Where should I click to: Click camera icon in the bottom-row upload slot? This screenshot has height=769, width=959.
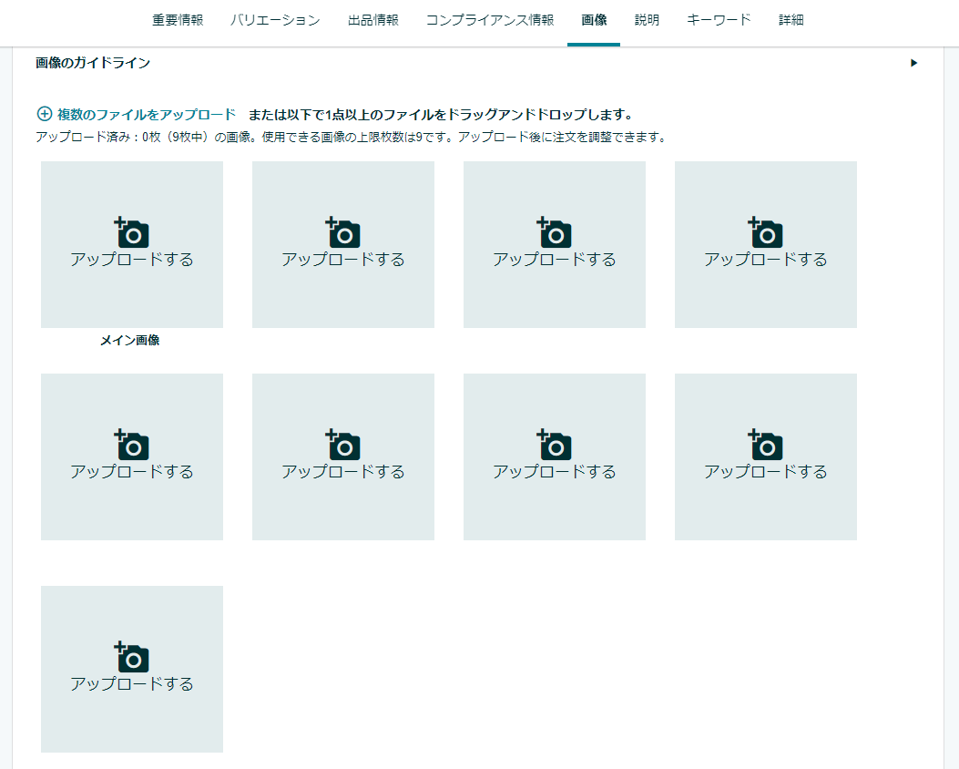132,657
